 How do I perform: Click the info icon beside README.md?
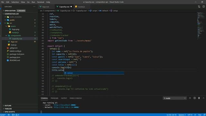(8, 60)
